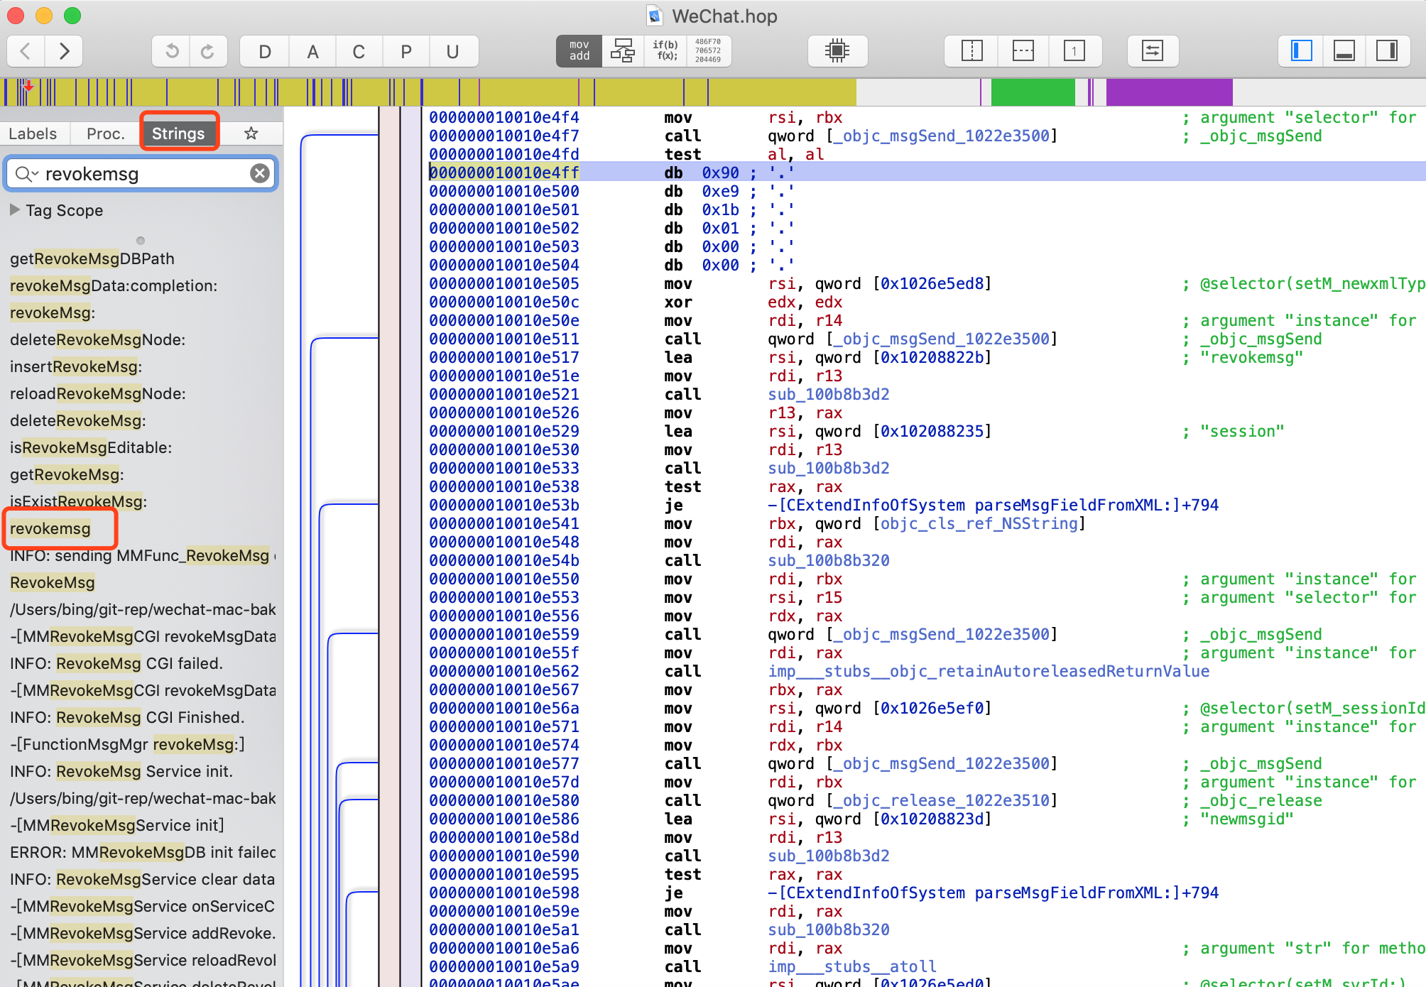Select string getRevokeMsg:
This screenshot has width=1426, height=987.
click(x=67, y=474)
